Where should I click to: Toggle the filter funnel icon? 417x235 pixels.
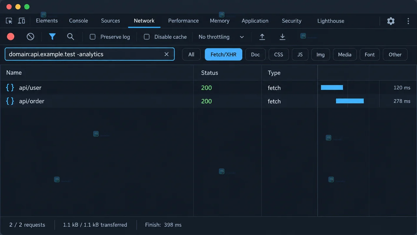pos(52,37)
